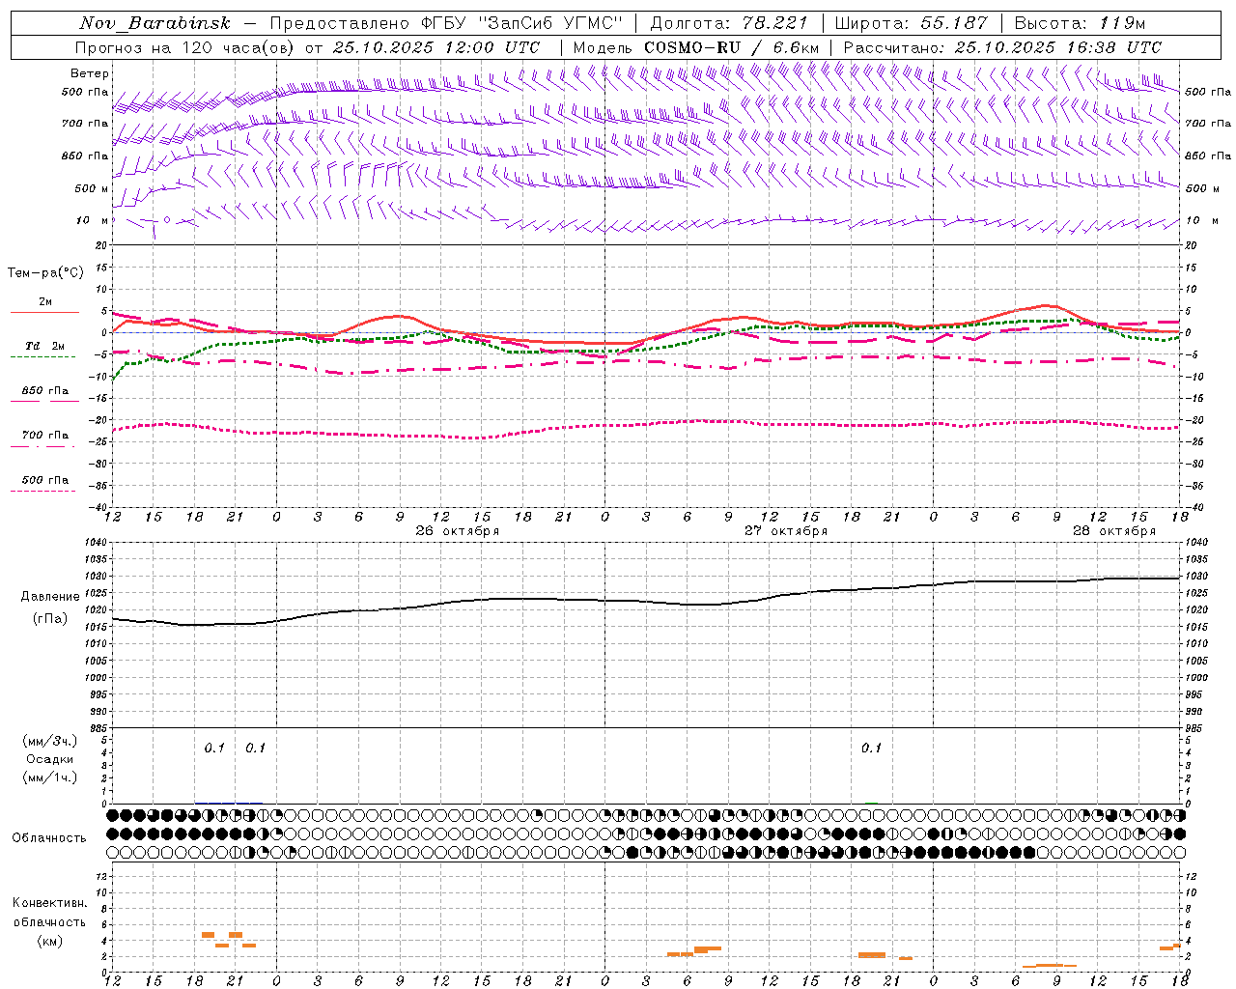Click the '28 октября' date label
The image size is (1236, 989).
tap(1114, 531)
